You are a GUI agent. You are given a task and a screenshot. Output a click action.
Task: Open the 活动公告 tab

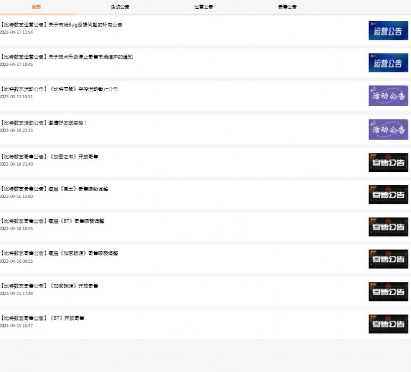click(x=119, y=7)
